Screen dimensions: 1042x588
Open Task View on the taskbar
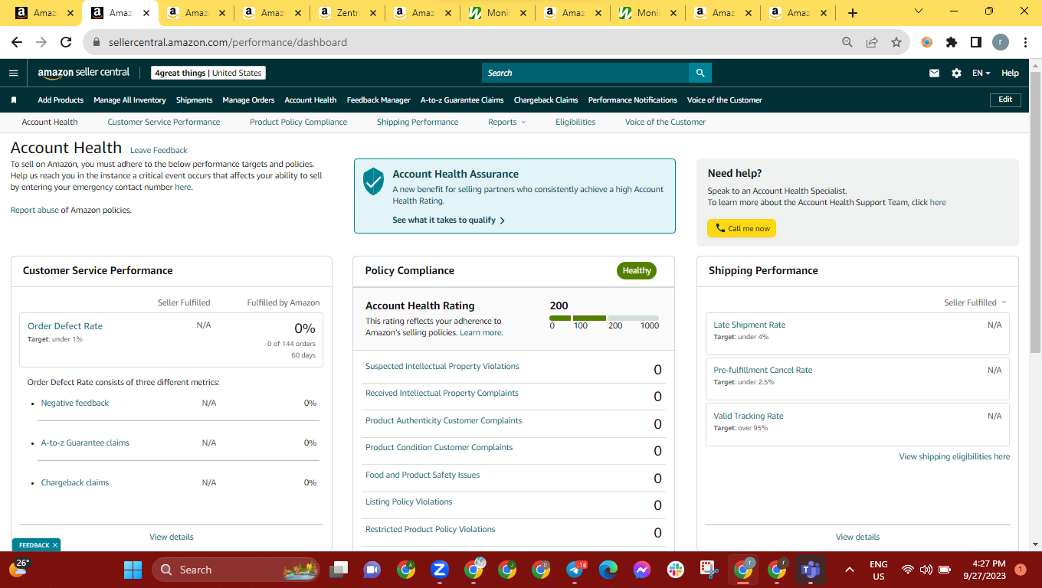(338, 570)
